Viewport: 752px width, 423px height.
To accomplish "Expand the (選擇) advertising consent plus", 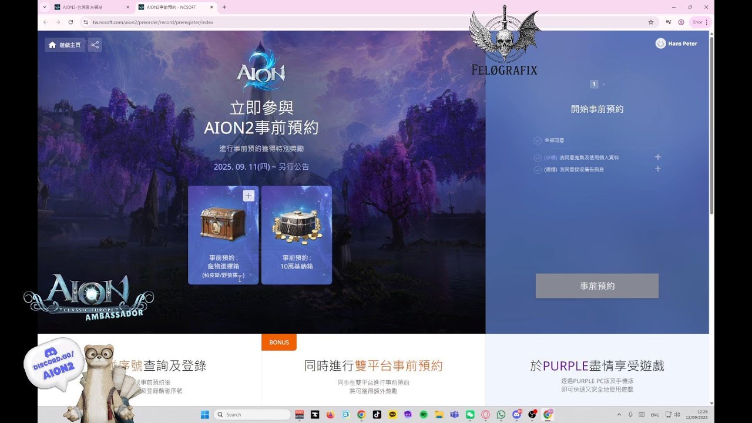I will tap(658, 169).
